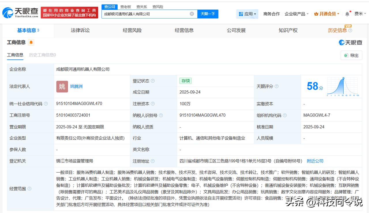Image resolution: width=369 pixels, height=213 pixels.
Task: Click the help icon on 历史信息 tab
Action: click(x=350, y=30)
